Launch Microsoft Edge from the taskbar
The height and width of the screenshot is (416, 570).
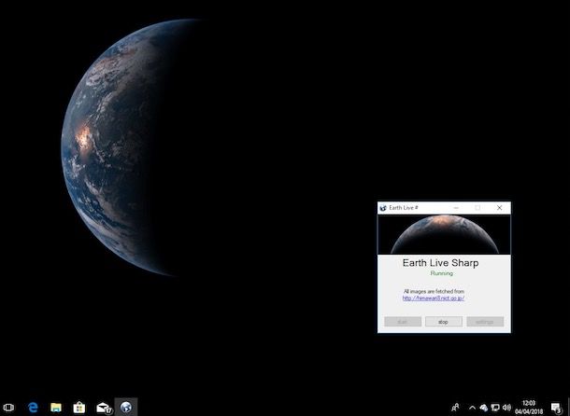[x=33, y=408]
